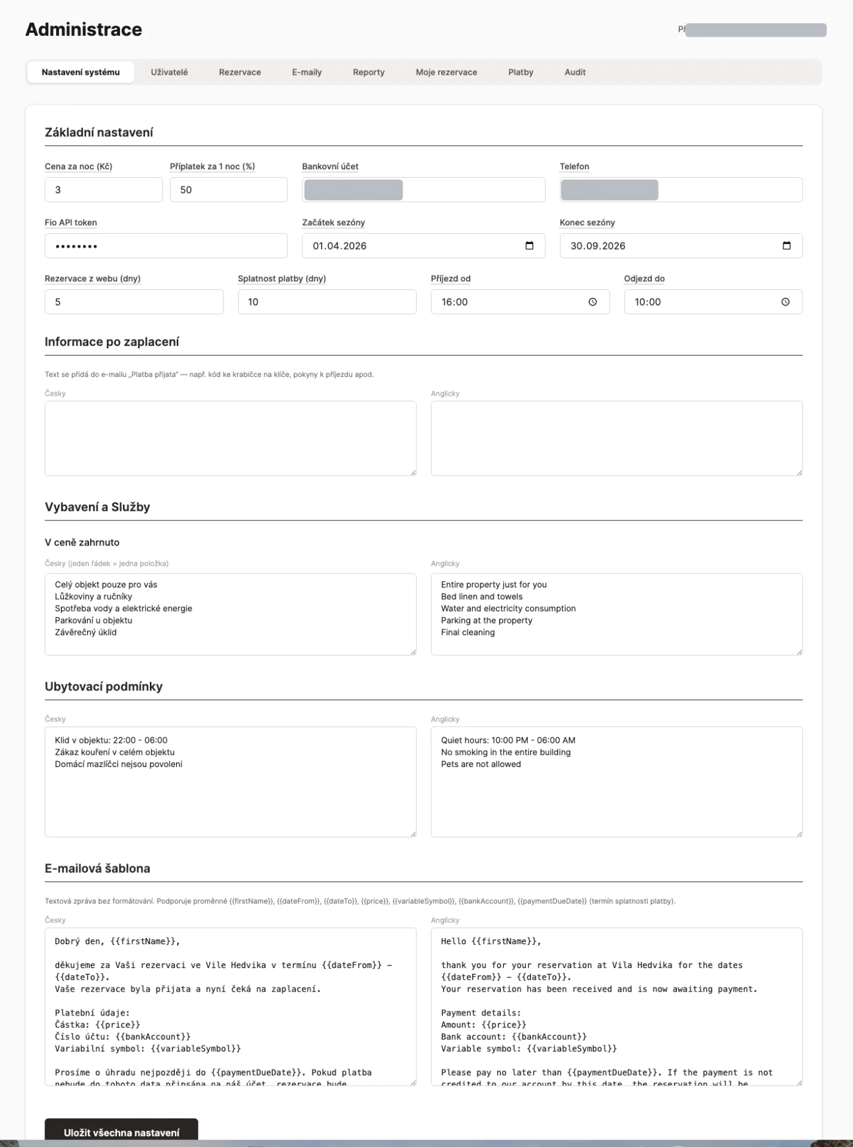Focus the Rezervace z webu days field

point(134,302)
